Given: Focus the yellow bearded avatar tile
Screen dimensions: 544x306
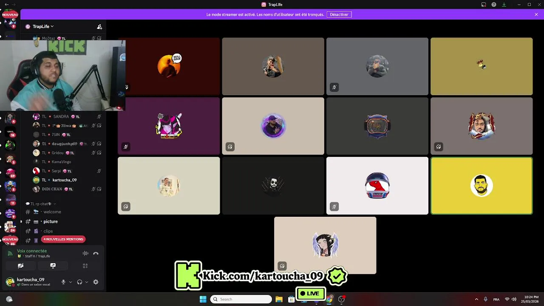Looking at the screenshot, I should coord(482,186).
